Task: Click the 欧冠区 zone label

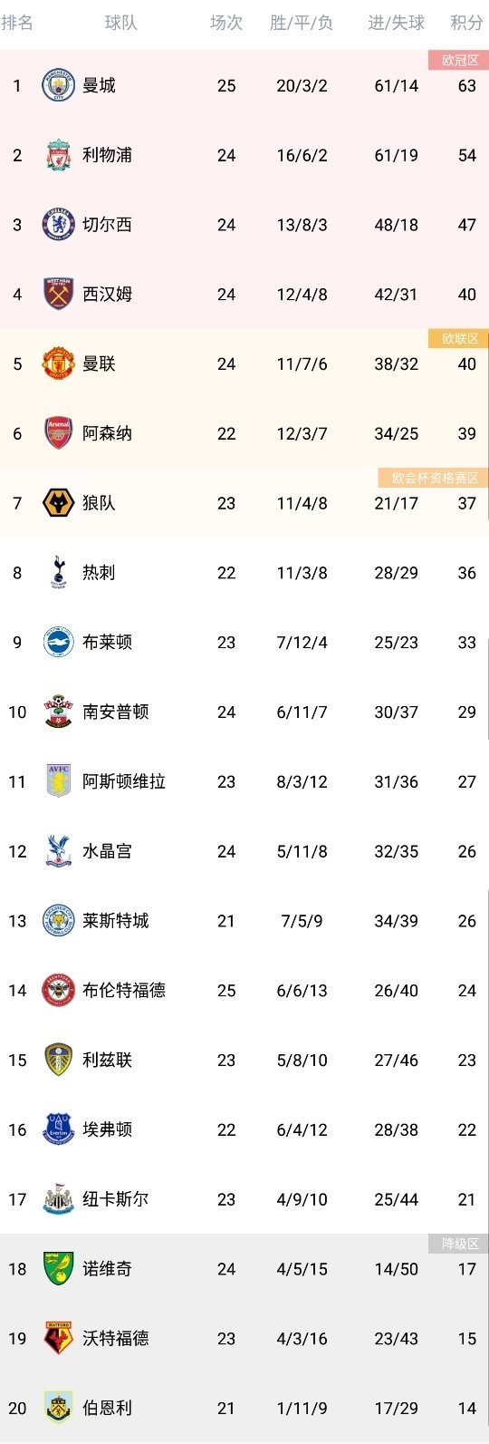Action: click(459, 61)
